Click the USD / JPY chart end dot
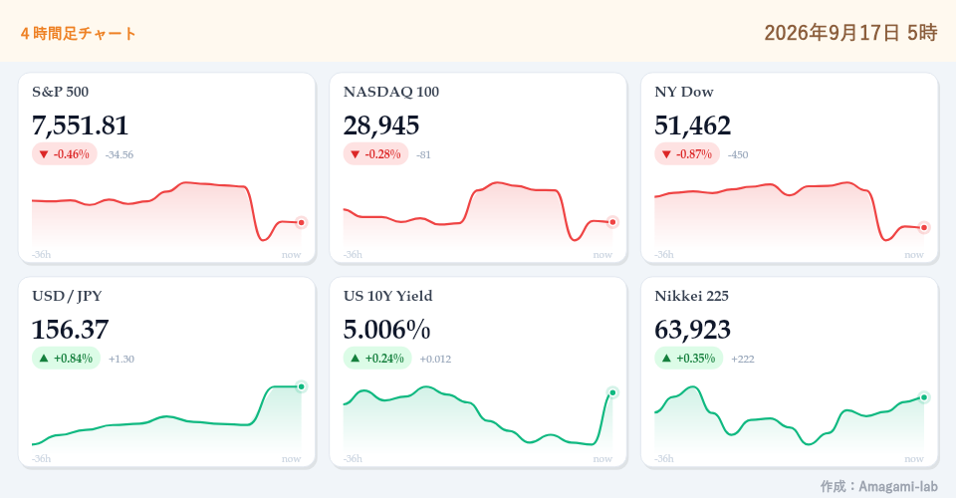This screenshot has height=498, width=956. (301, 386)
